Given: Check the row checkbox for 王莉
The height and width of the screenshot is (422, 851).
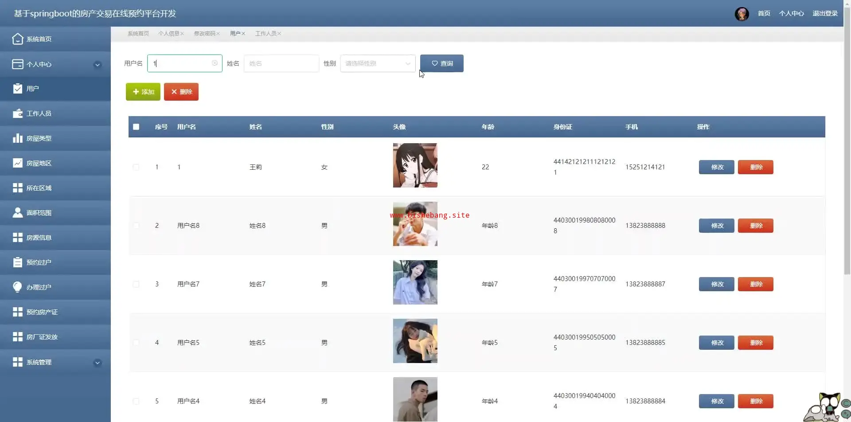Looking at the screenshot, I should point(136,167).
